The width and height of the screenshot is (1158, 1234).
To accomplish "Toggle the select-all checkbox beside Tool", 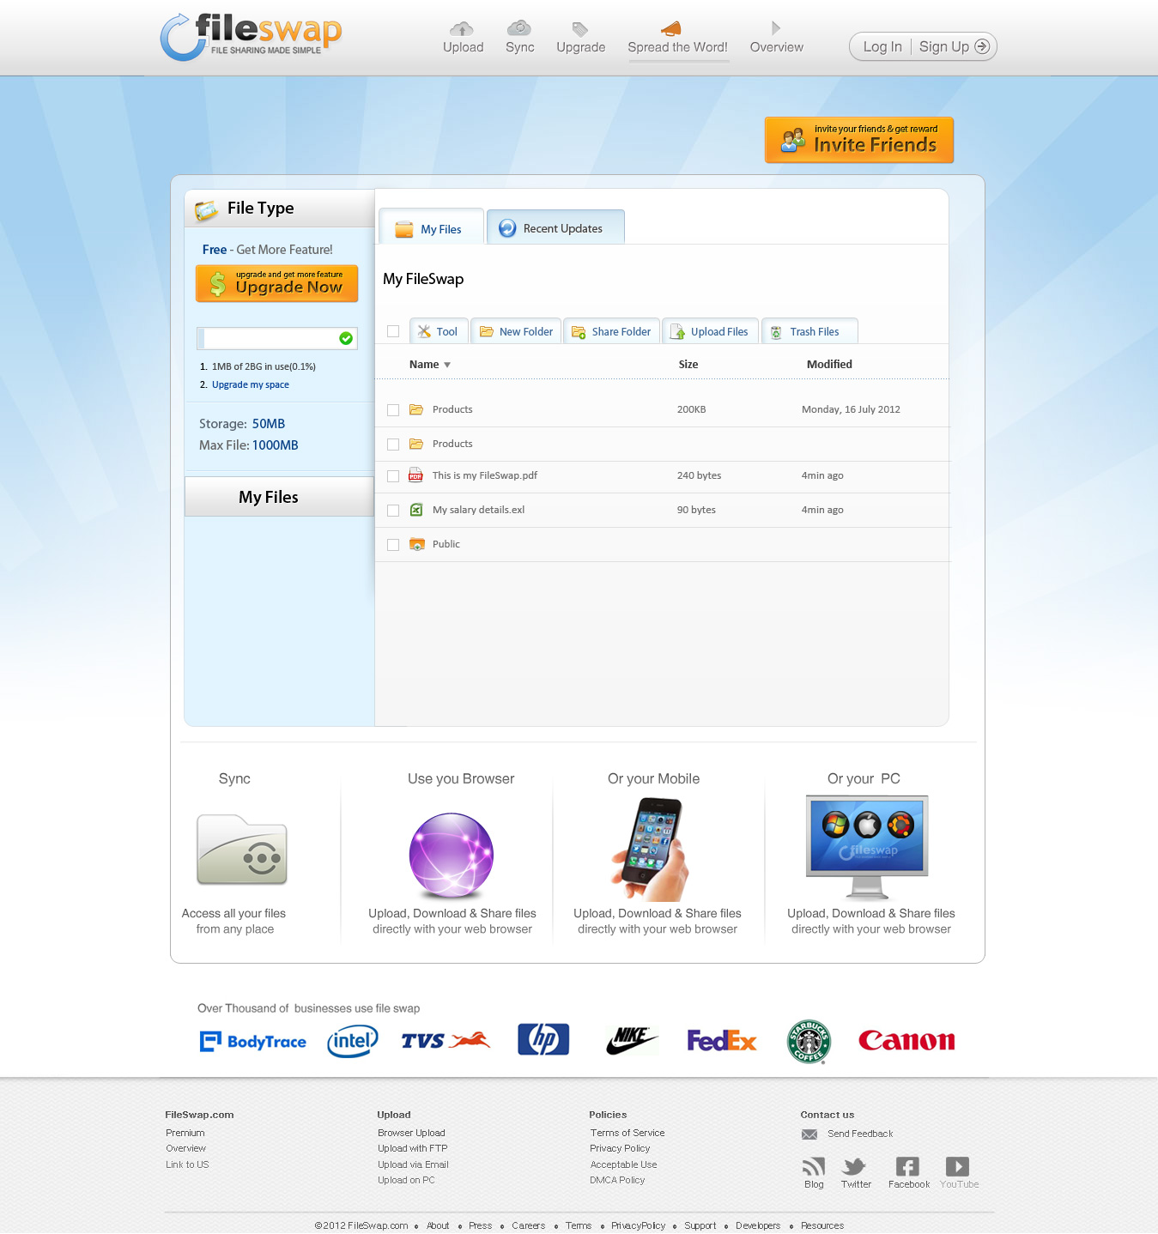I will point(393,331).
